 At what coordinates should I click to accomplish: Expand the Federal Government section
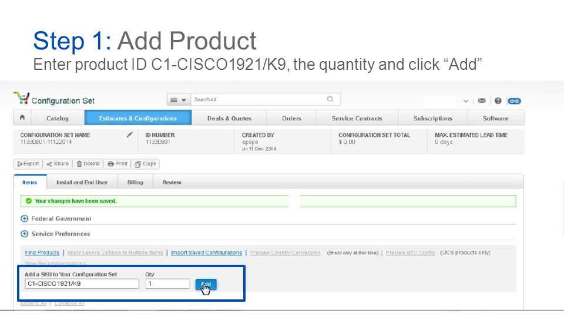25,218
